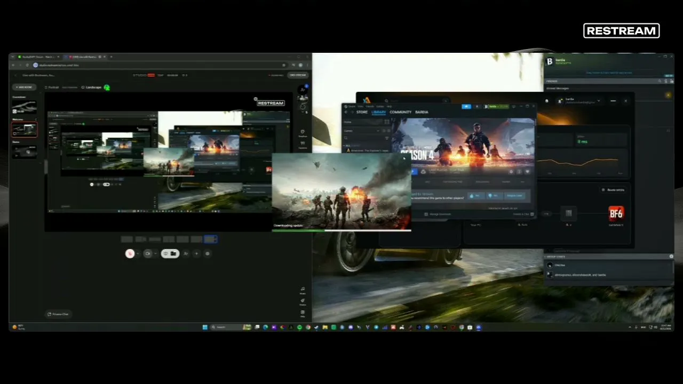Image resolution: width=683 pixels, height=384 pixels.
Task: Click the share screen button in Restream Studio
Action: click(170, 254)
